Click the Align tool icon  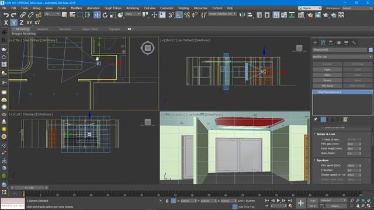pyautogui.click(x=250, y=15)
